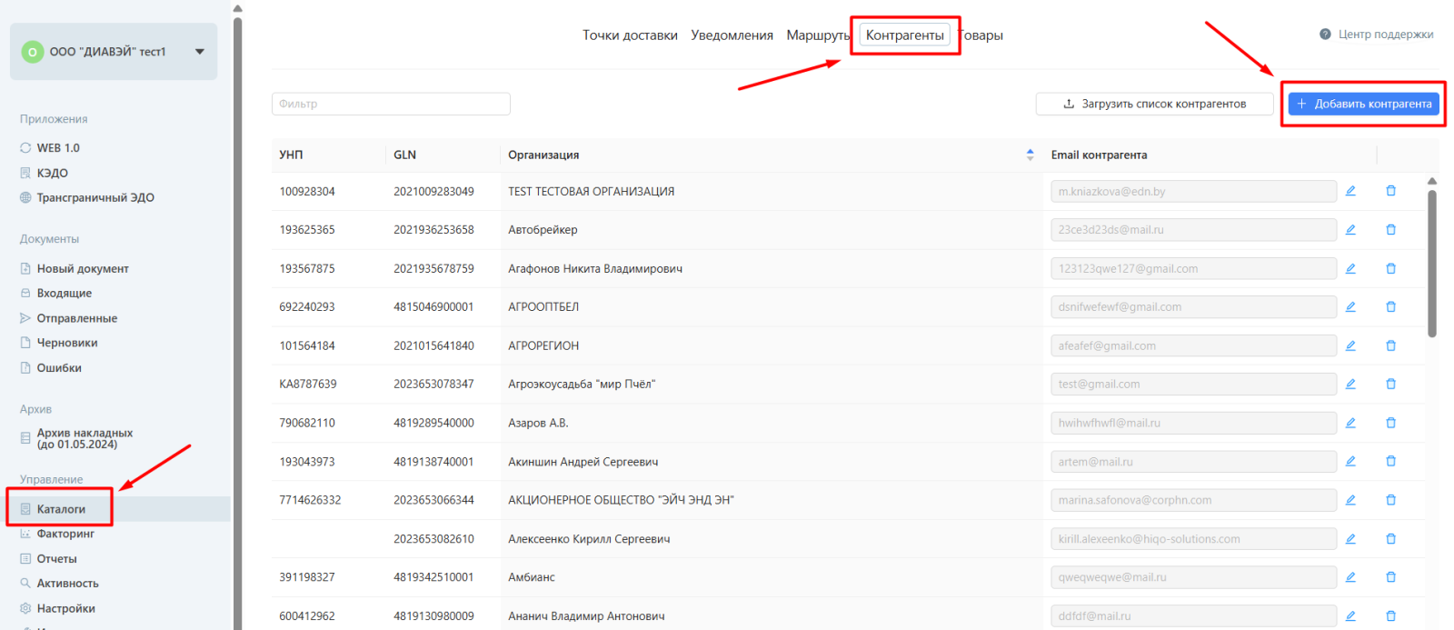Click trash icon for Азаров А.В. row
Screen dimensions: 1454x630
coord(1390,423)
